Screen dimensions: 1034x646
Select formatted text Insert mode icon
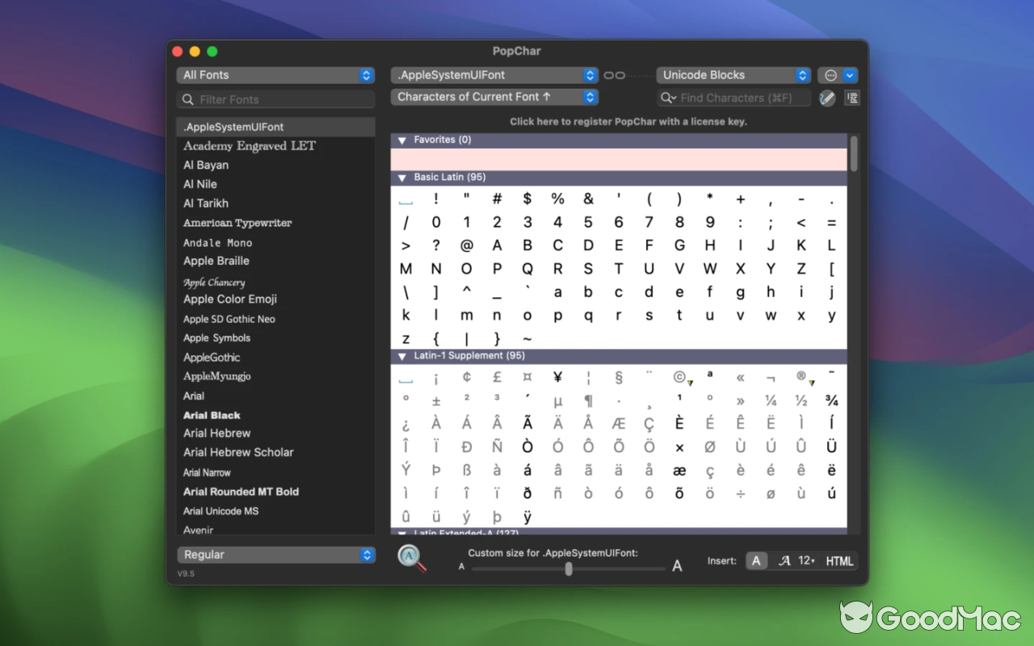(784, 560)
